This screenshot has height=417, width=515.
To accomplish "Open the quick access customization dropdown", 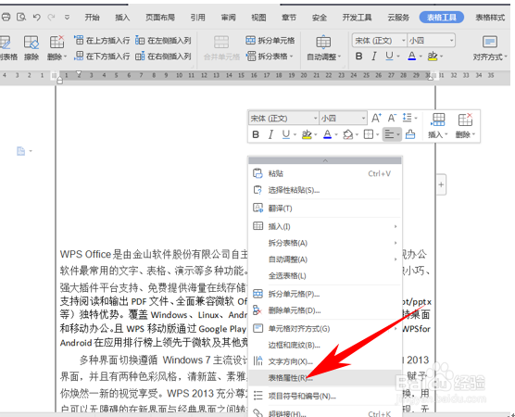I will (67, 17).
